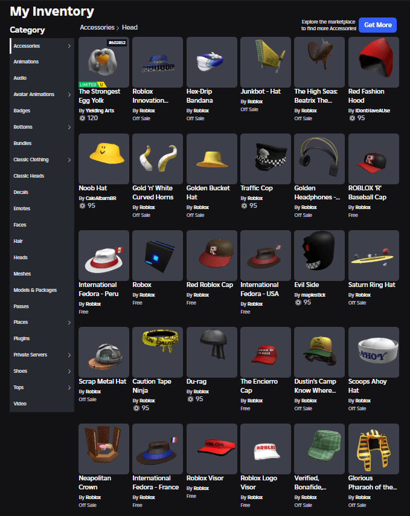The width and height of the screenshot is (410, 516).
Task: View the Scrap Metal Hat image
Action: point(104,352)
